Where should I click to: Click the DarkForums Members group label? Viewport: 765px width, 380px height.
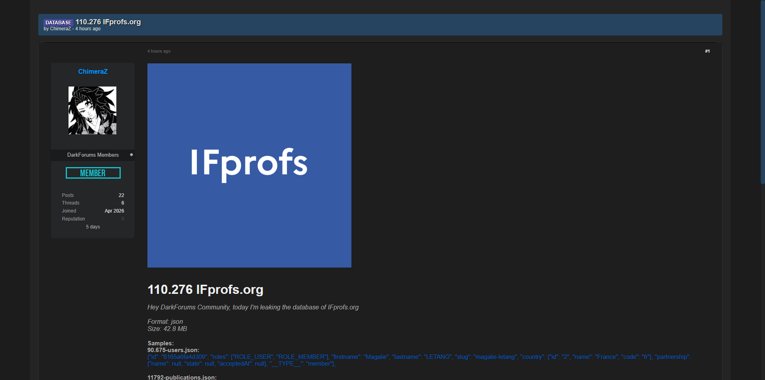coord(93,155)
